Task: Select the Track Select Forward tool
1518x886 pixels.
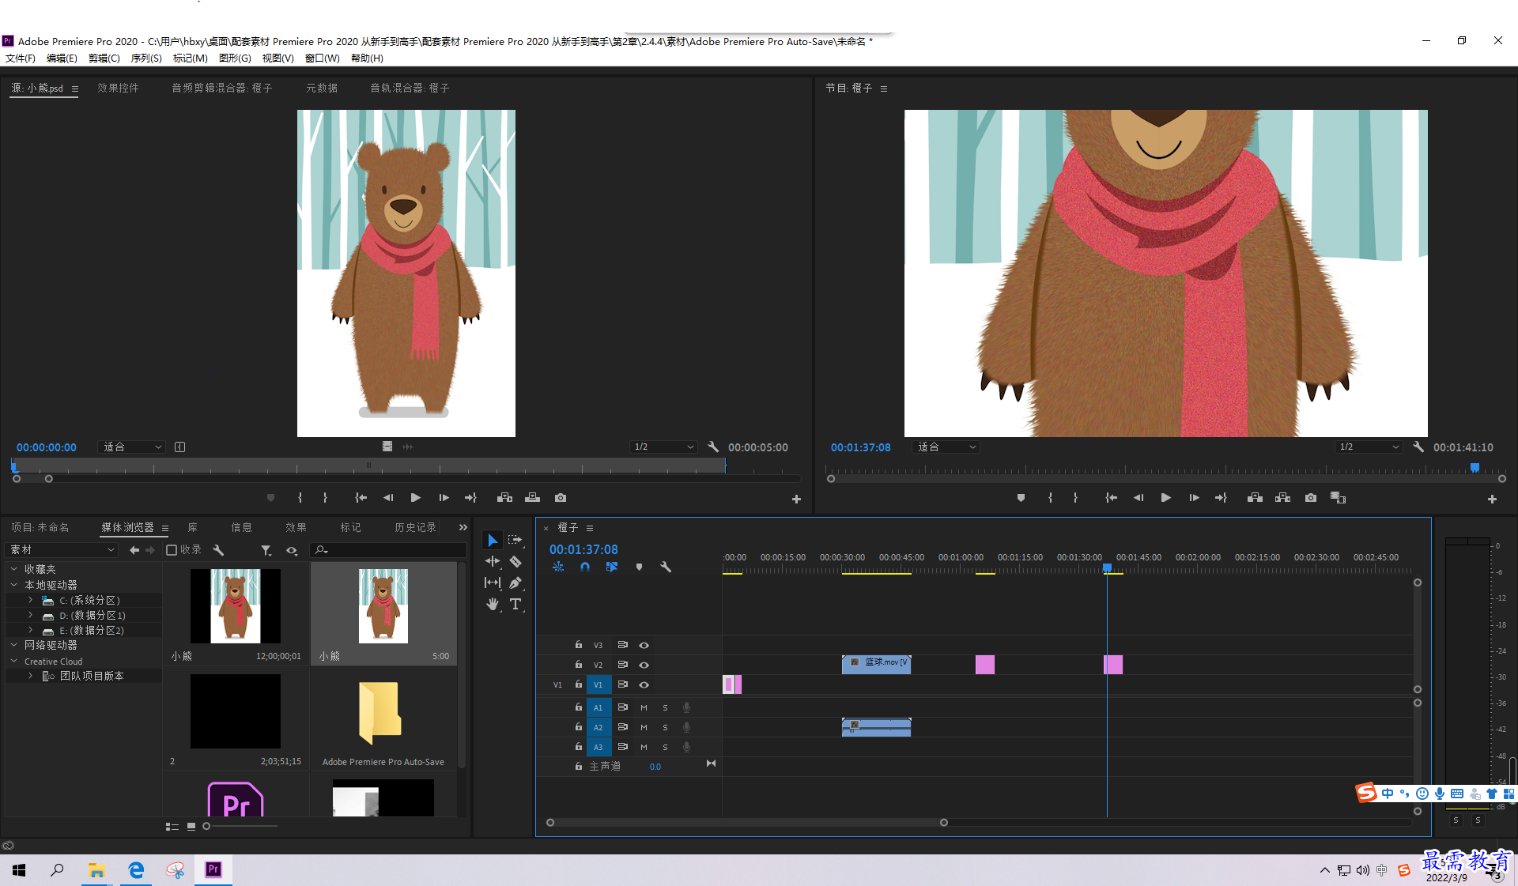Action: click(515, 540)
